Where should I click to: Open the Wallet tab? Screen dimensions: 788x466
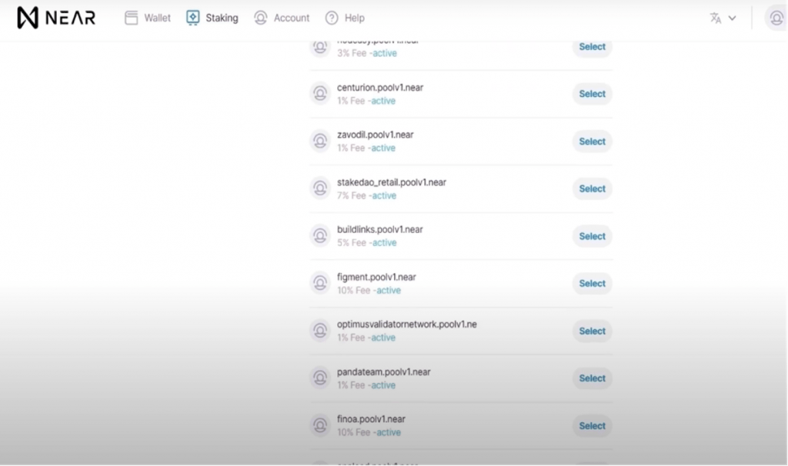click(x=158, y=18)
